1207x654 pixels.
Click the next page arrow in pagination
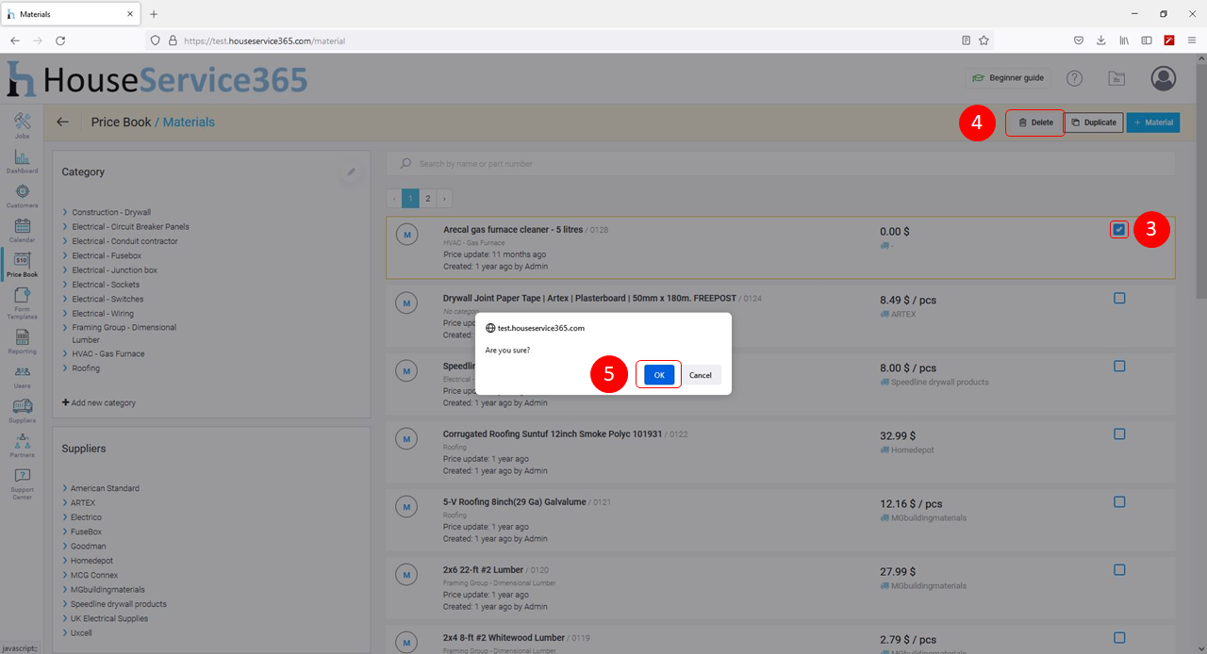click(444, 198)
